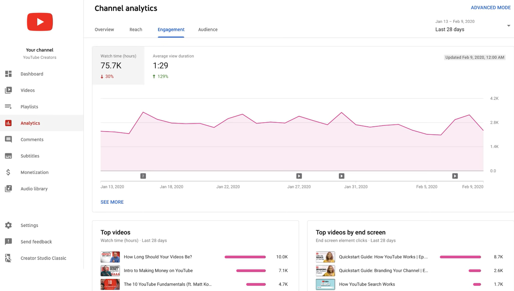514x291 pixels.
Task: Expand the date range dropdown arrow
Action: (x=509, y=26)
